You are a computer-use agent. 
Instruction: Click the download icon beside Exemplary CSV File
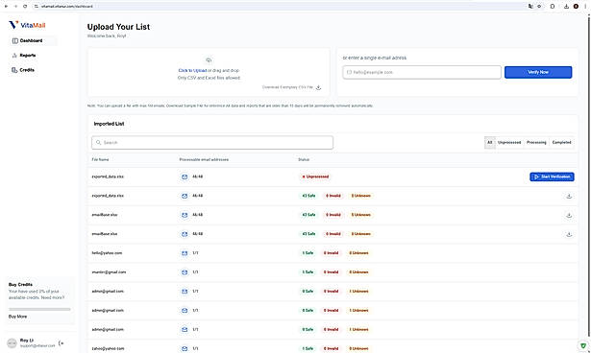[318, 87]
